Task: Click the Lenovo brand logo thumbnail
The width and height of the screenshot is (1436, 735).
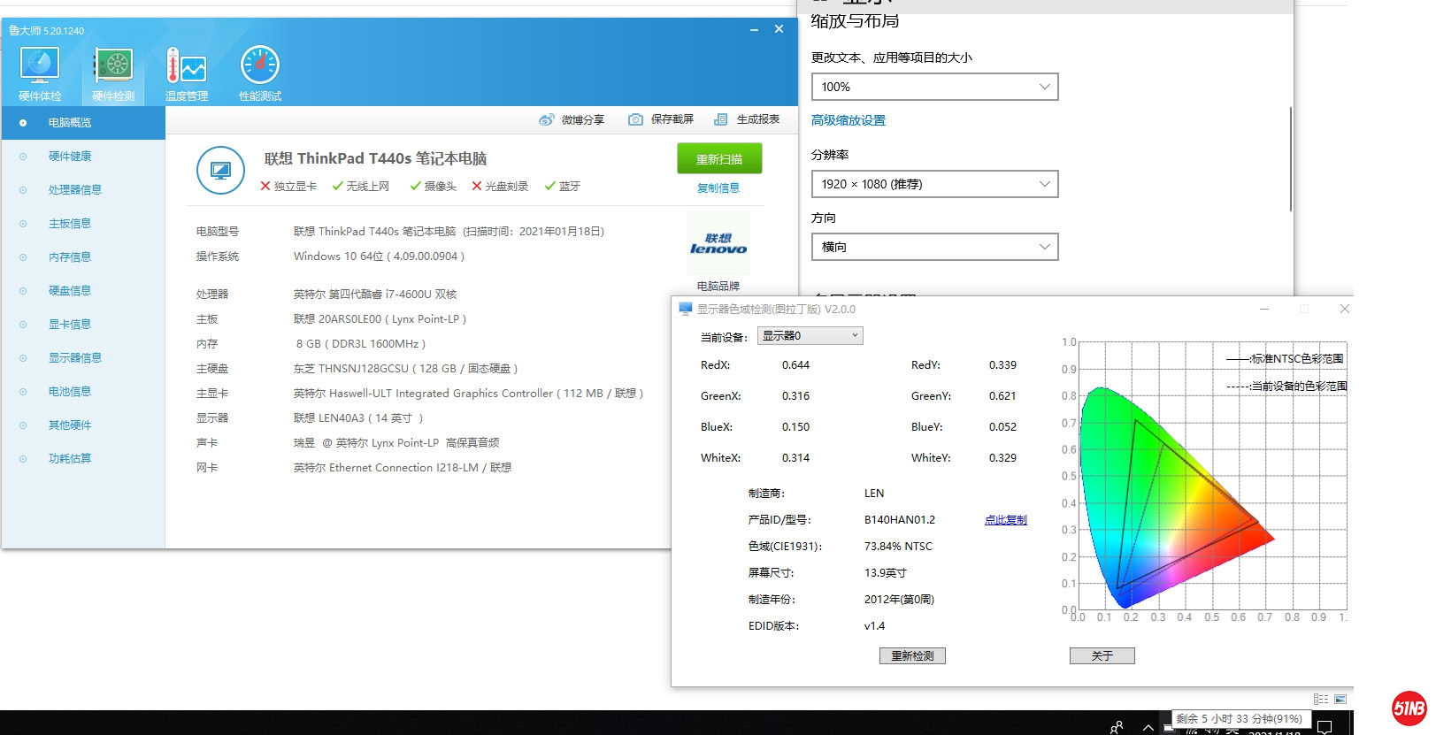Action: coord(718,243)
